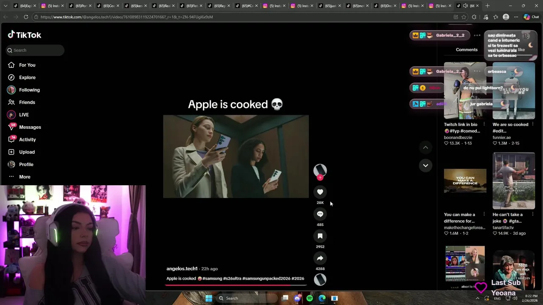Open Windows Start menu
The height and width of the screenshot is (305, 543).
pyautogui.click(x=209, y=298)
